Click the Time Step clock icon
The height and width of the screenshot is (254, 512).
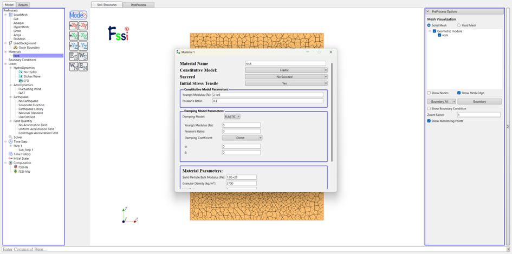10,142
